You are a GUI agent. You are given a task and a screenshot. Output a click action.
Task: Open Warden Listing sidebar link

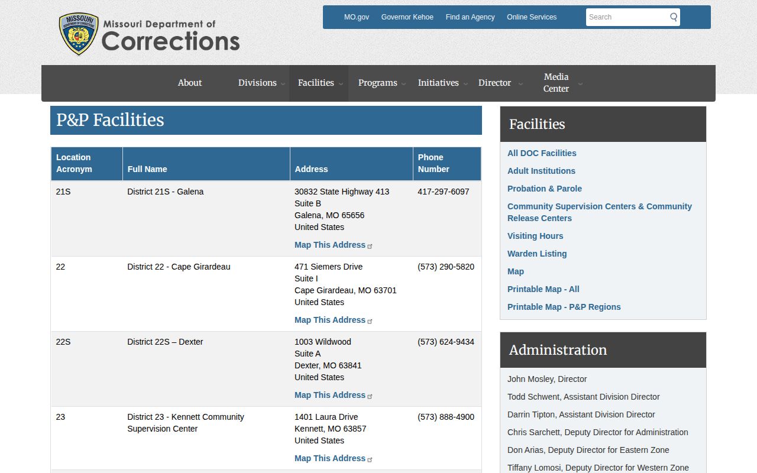[537, 254]
